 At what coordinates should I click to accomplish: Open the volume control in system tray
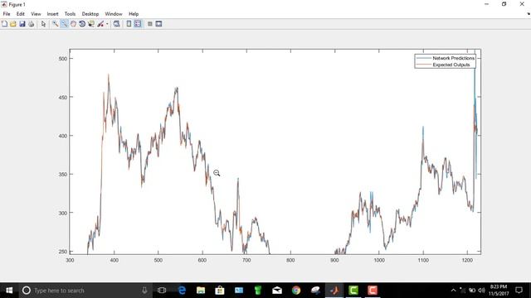point(481,291)
